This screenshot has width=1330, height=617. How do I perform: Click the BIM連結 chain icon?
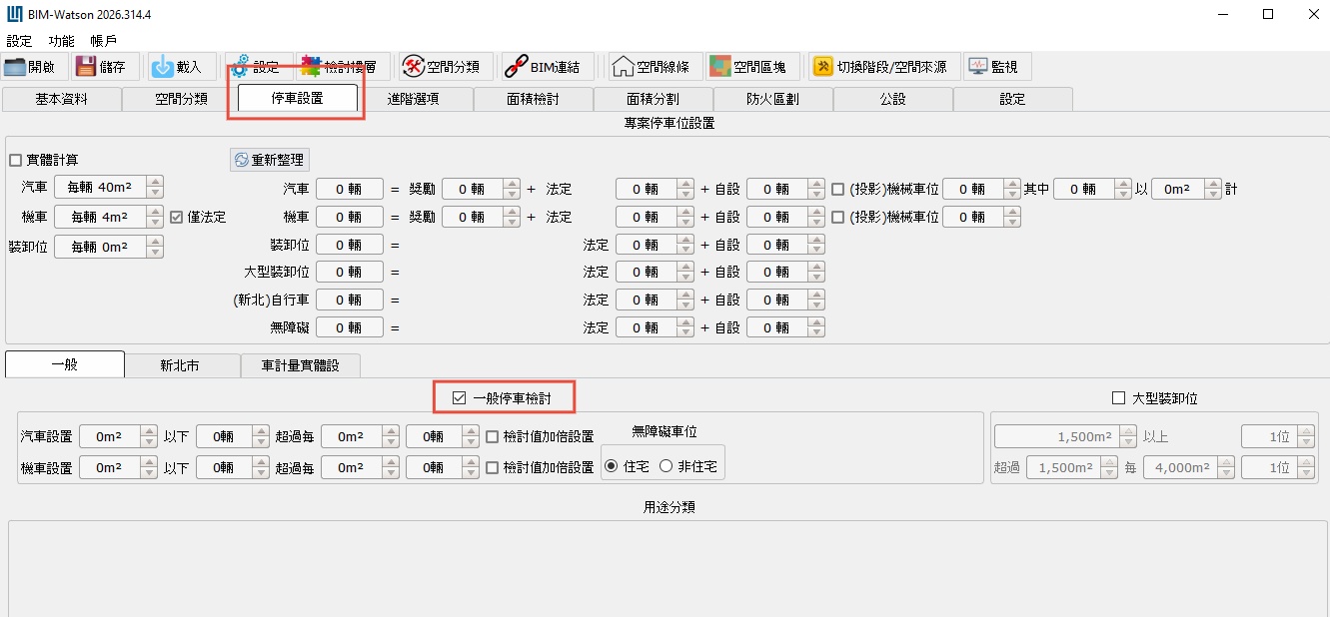tap(515, 67)
